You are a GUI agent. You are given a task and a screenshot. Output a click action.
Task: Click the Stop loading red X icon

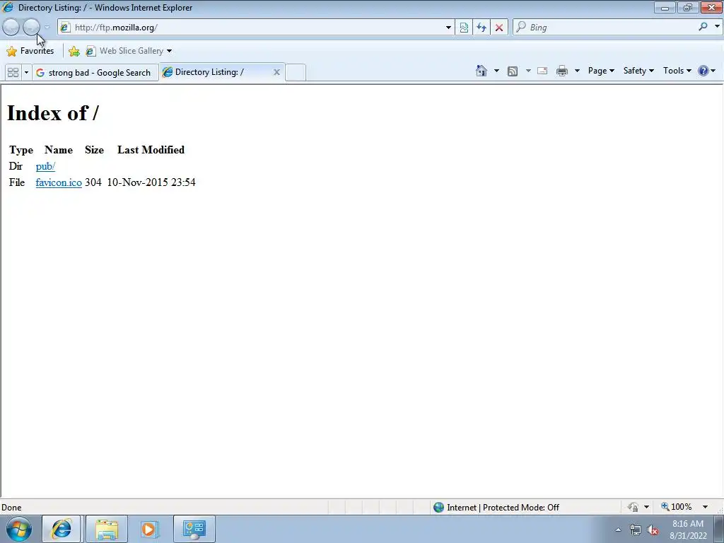coord(498,28)
